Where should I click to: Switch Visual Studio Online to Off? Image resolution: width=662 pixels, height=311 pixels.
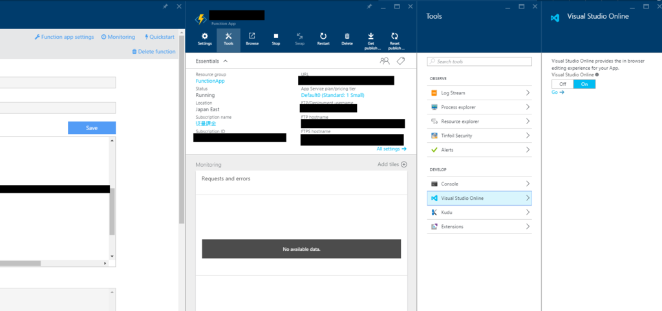[x=562, y=84]
